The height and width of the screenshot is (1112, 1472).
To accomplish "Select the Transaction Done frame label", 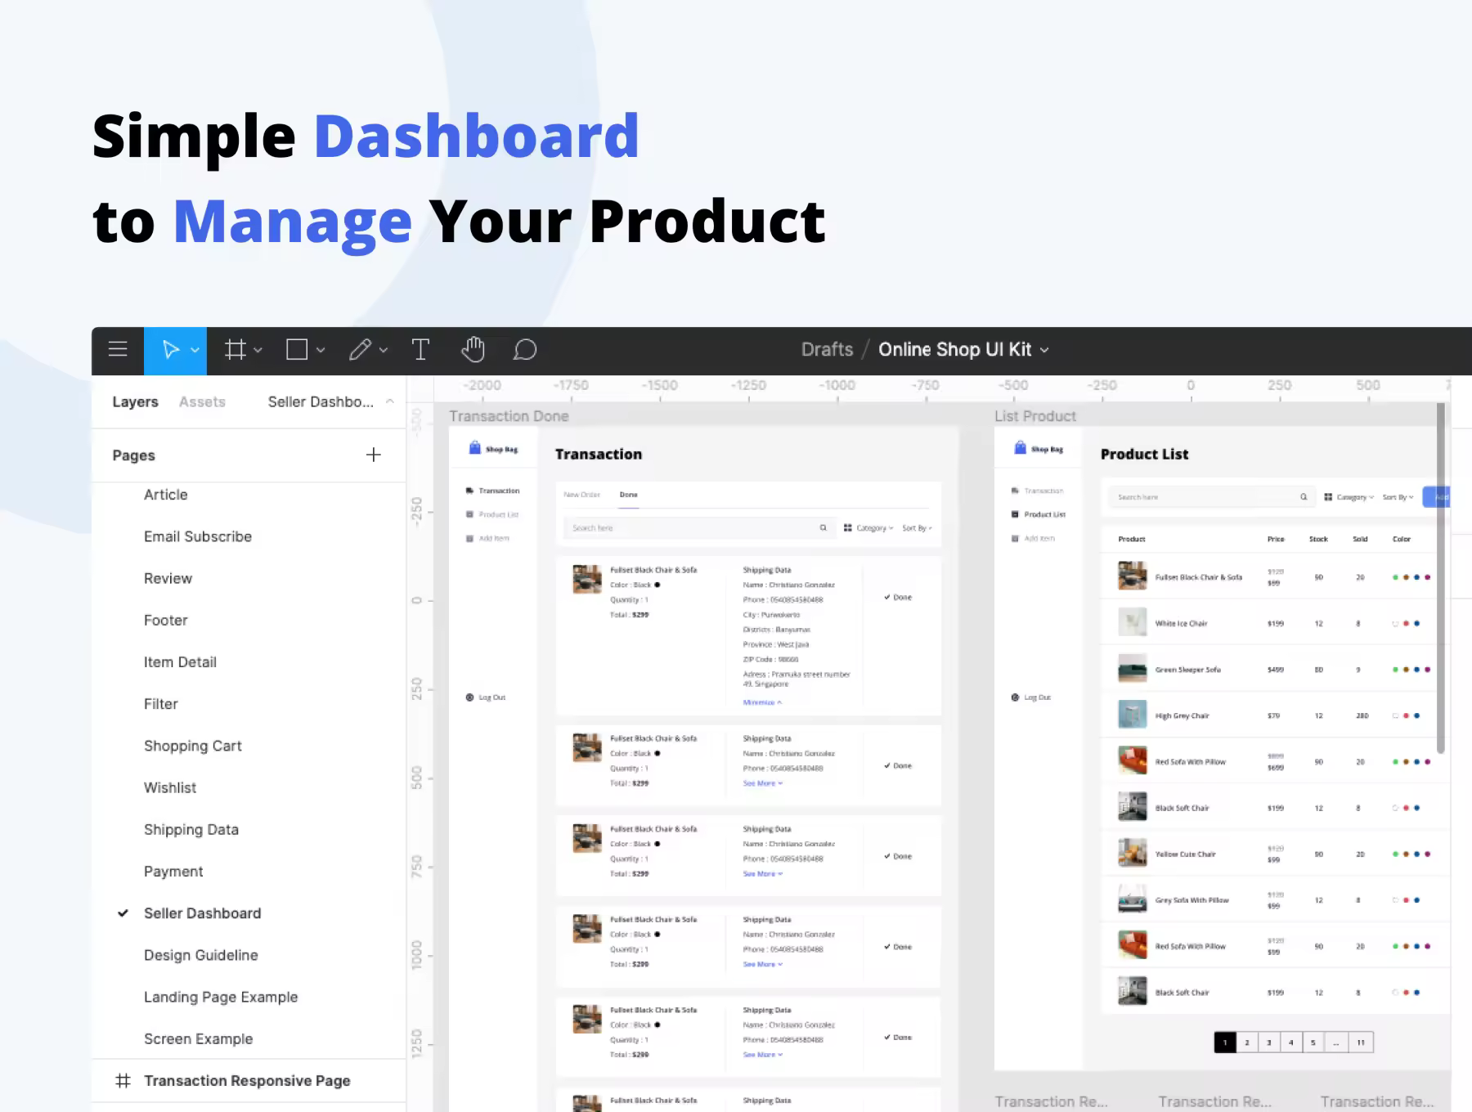I will (x=509, y=416).
